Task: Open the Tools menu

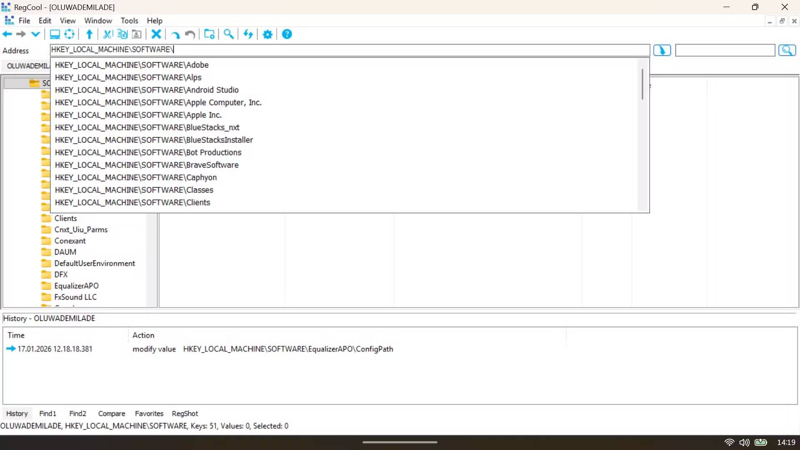Action: coord(130,20)
